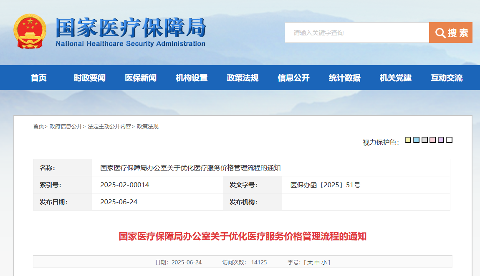Viewport: 480px width, 276px height.
Task: Click the 索引号 table label
Action: (50, 185)
